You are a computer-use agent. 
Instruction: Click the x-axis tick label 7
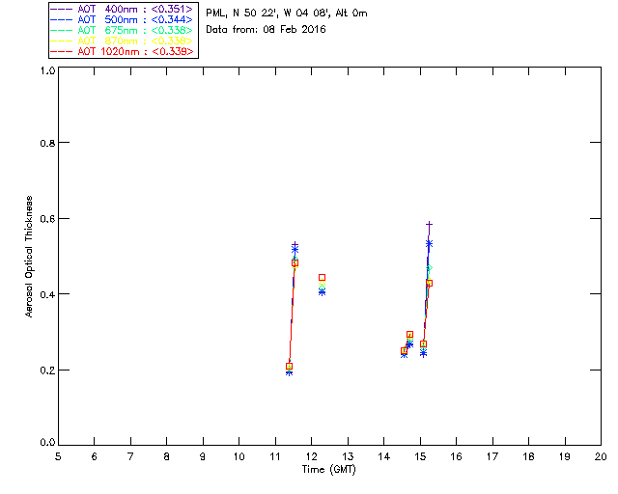click(x=130, y=456)
